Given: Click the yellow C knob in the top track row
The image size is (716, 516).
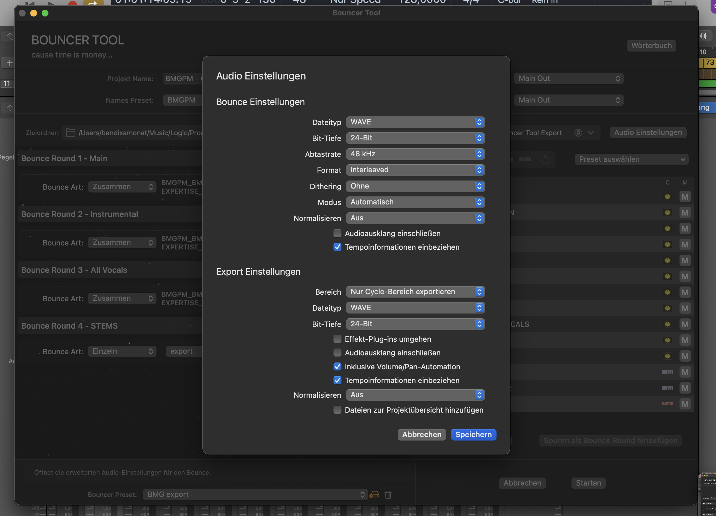Looking at the screenshot, I should coord(667,197).
